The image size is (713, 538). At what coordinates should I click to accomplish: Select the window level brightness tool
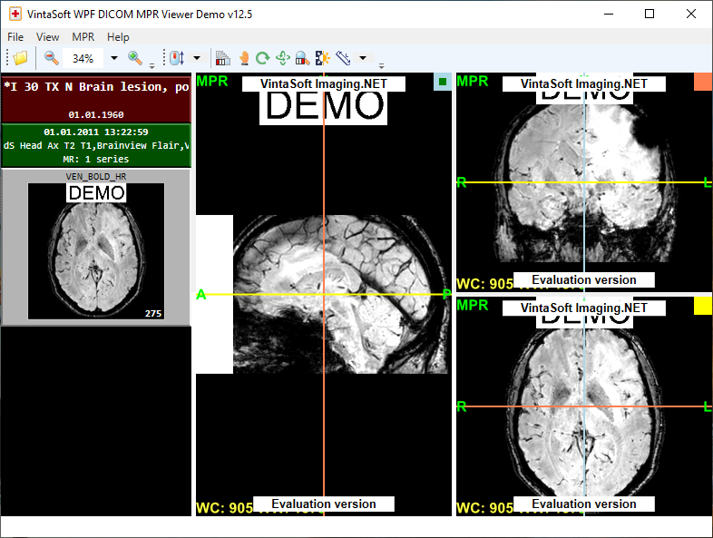(x=322, y=58)
